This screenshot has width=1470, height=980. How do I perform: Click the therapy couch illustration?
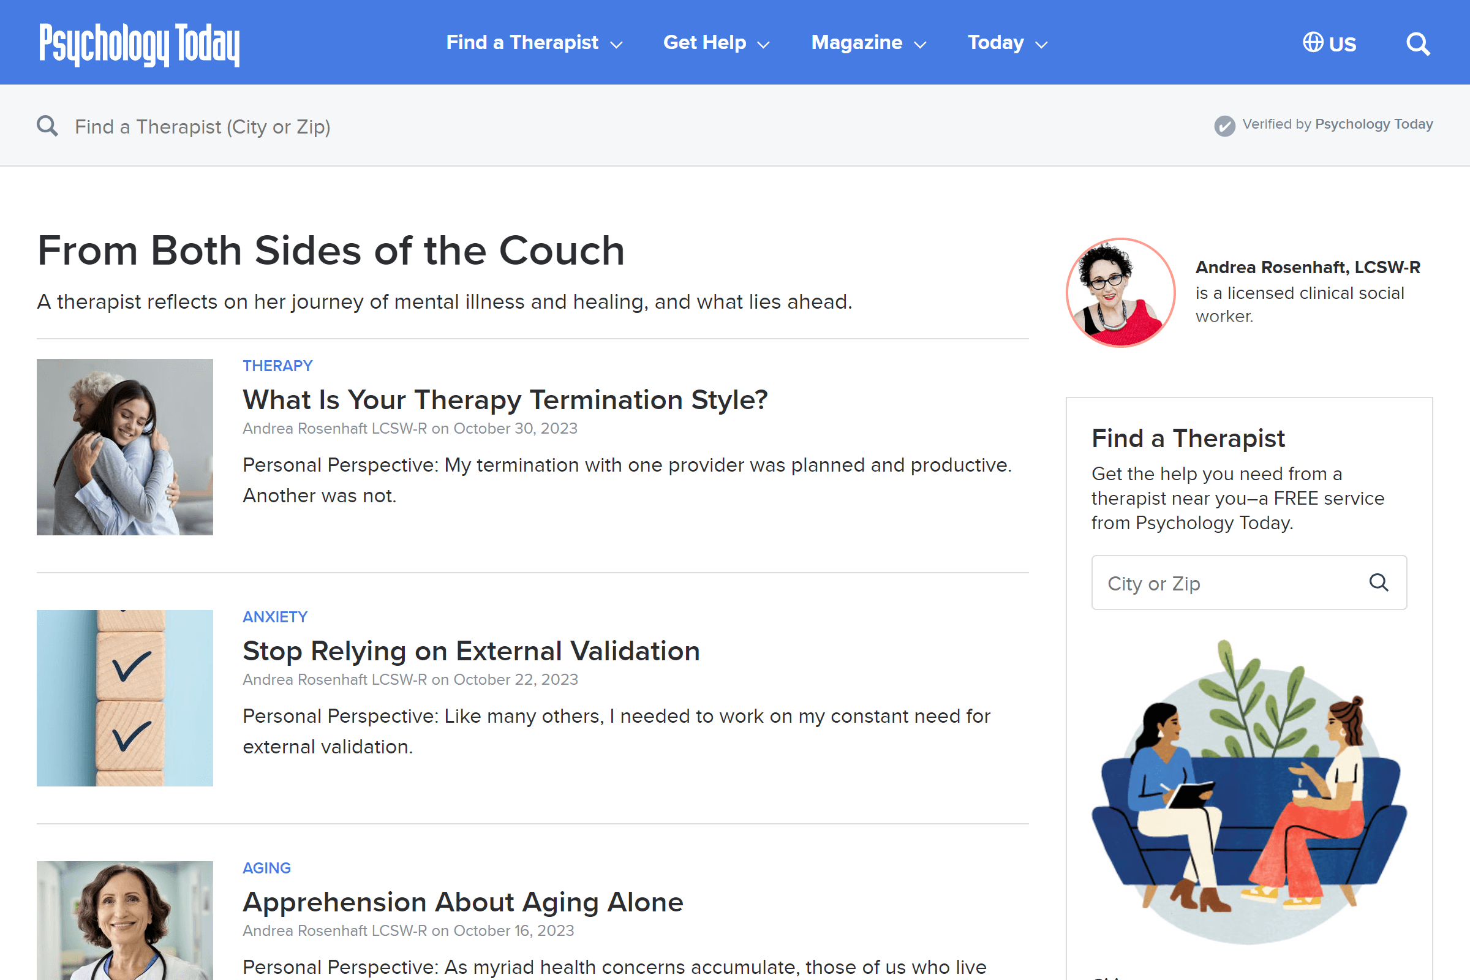(x=1249, y=791)
